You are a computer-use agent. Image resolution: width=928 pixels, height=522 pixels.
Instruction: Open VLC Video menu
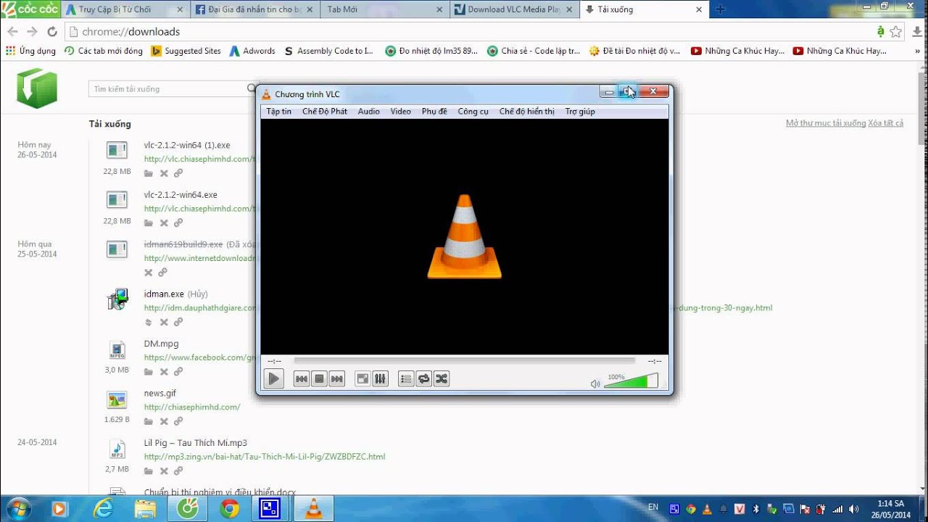pos(400,112)
